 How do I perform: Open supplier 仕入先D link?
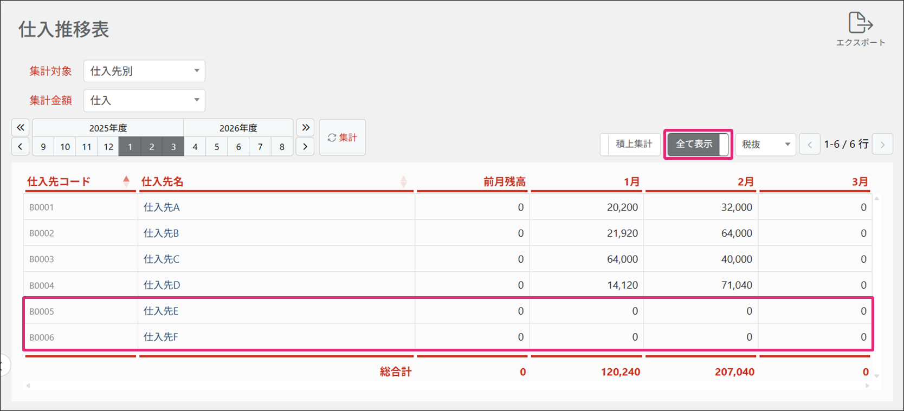point(162,285)
